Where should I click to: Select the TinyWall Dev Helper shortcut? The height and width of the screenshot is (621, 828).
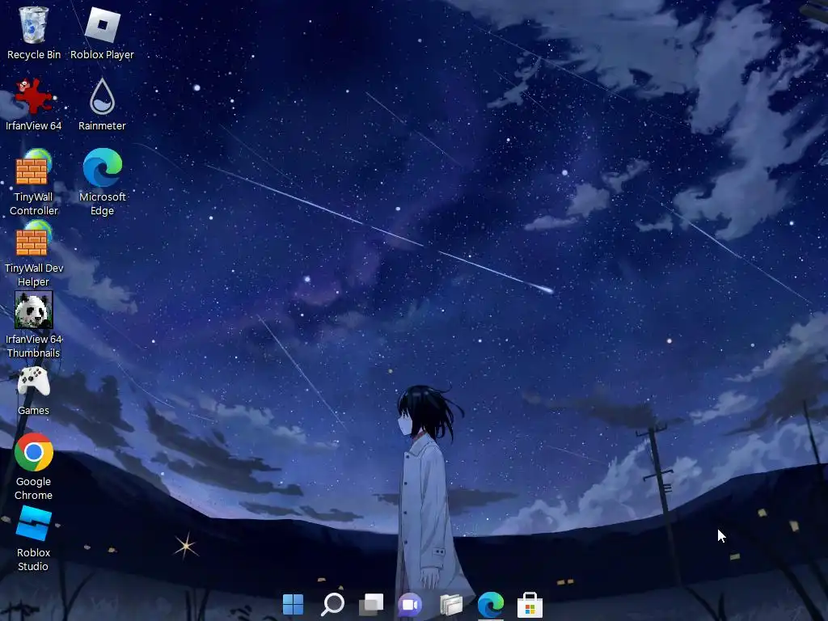34,253
